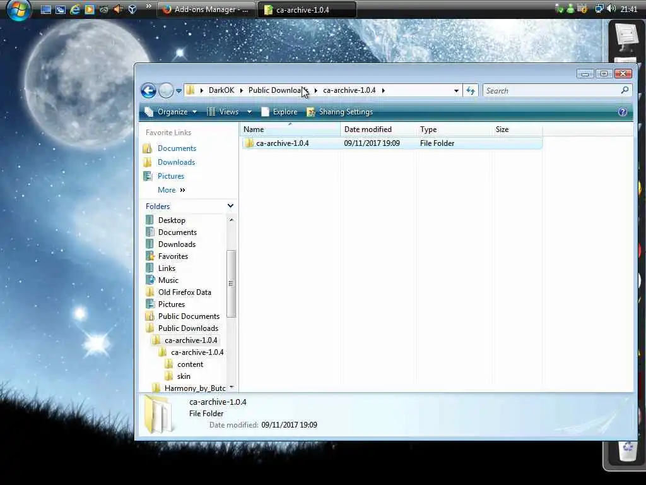The width and height of the screenshot is (646, 485).
Task: Expand the Views dropdown arrow
Action: [249, 112]
